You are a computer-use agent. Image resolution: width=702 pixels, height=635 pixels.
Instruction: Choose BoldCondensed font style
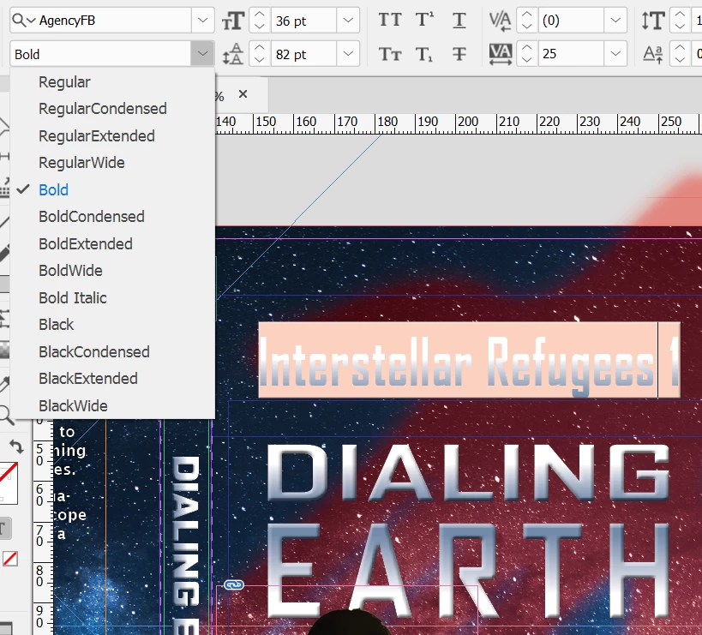click(112, 217)
